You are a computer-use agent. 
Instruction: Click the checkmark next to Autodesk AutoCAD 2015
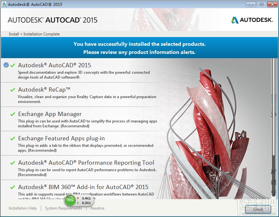click(12, 65)
